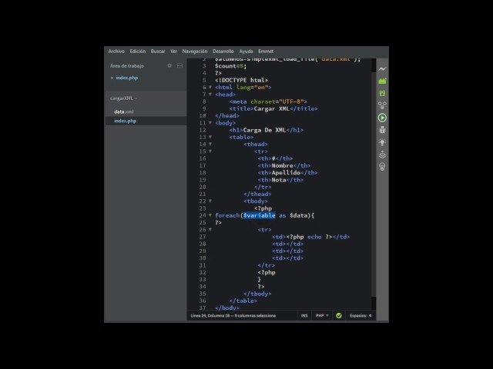The image size is (493, 369).
Task: Click the Nota header text on line 19
Action: (x=279, y=180)
